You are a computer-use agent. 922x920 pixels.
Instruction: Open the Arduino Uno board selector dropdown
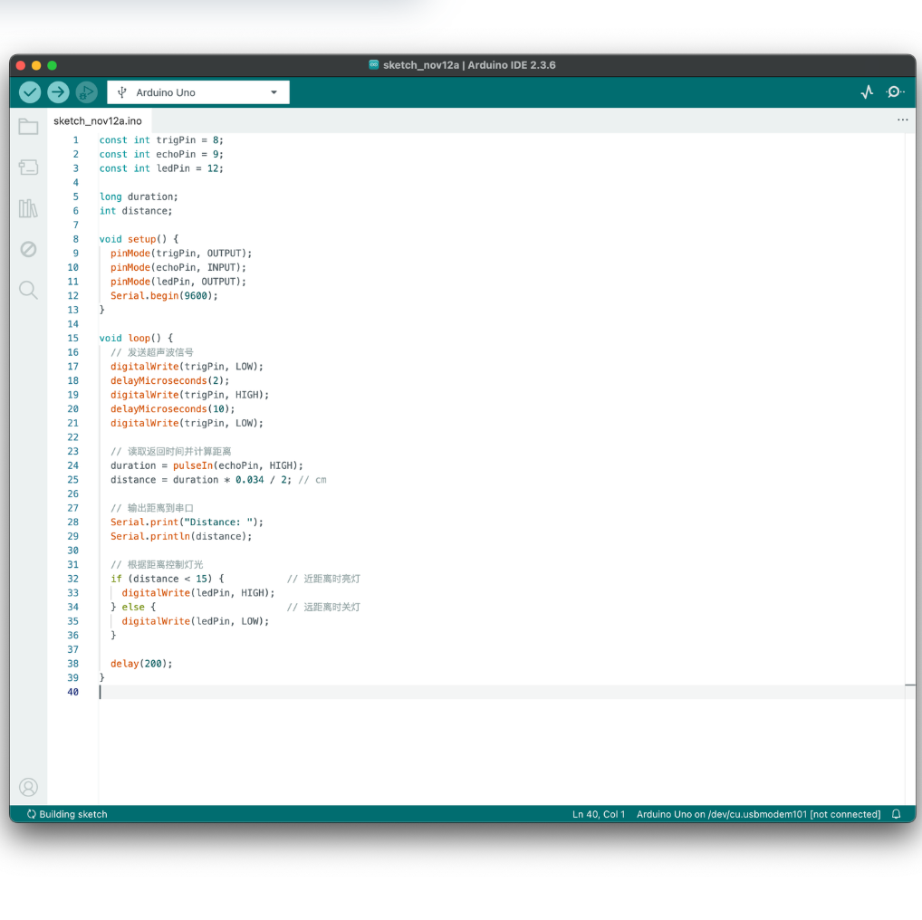point(197,91)
